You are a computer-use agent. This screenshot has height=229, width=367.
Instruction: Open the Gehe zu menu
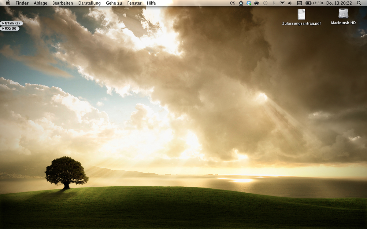[x=114, y=3]
